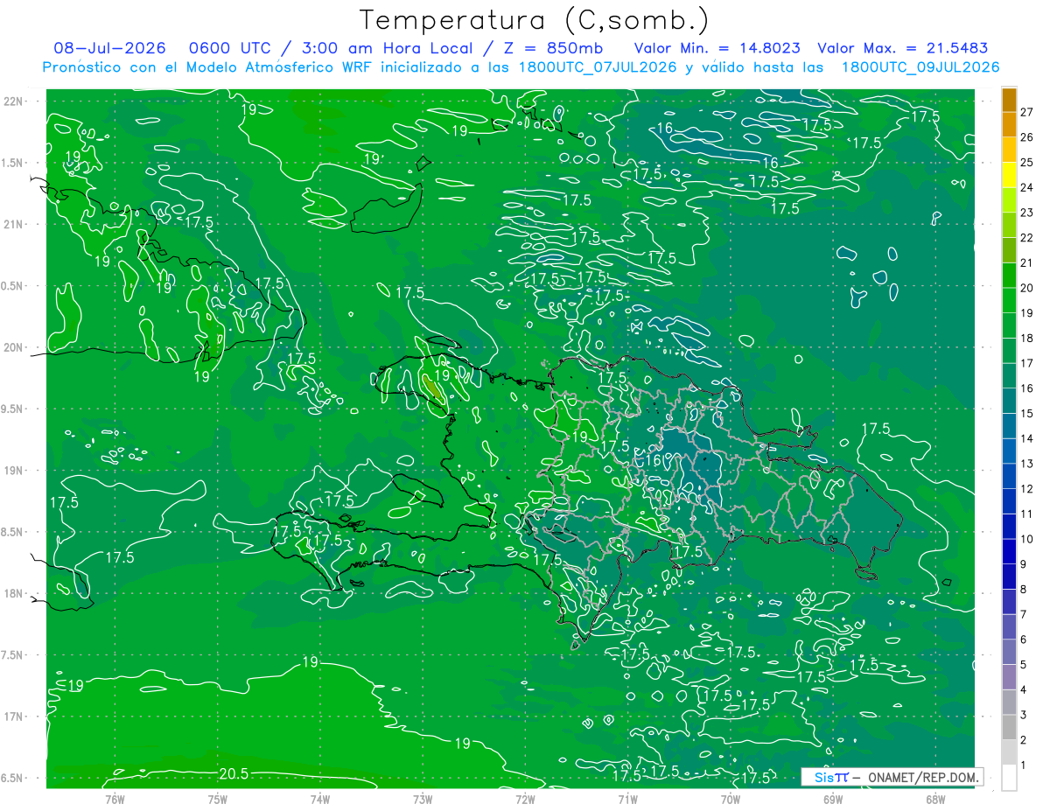This screenshot has height=811, width=1050.
Task: Click the gray legend swatch between 2 and 3
Action: click(1009, 727)
